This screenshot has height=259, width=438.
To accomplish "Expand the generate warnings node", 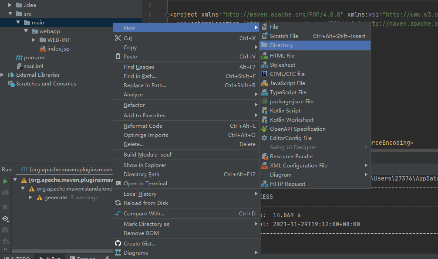I will coord(30,197).
